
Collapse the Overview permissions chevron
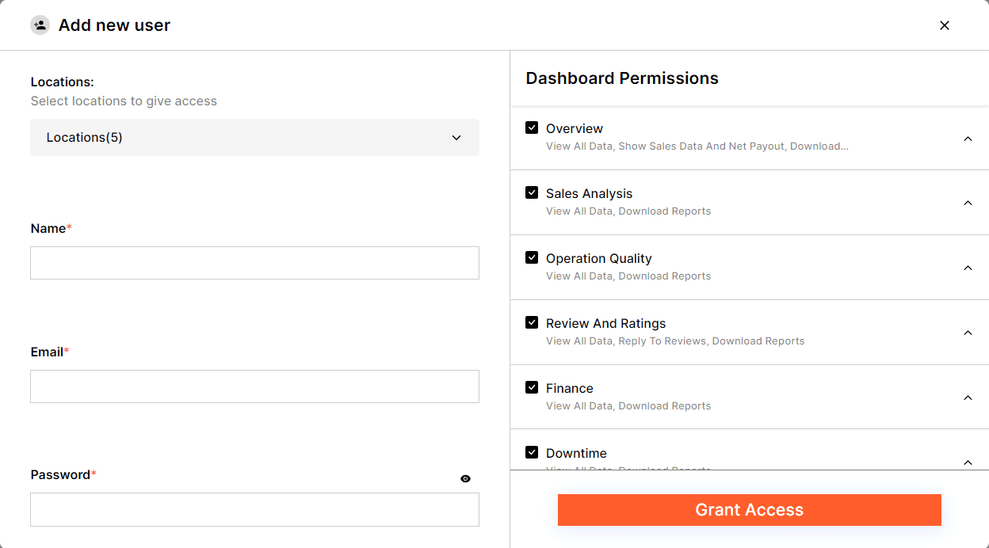point(968,139)
